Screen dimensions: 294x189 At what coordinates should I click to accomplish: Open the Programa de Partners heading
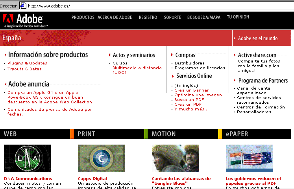pyautogui.click(x=263, y=81)
